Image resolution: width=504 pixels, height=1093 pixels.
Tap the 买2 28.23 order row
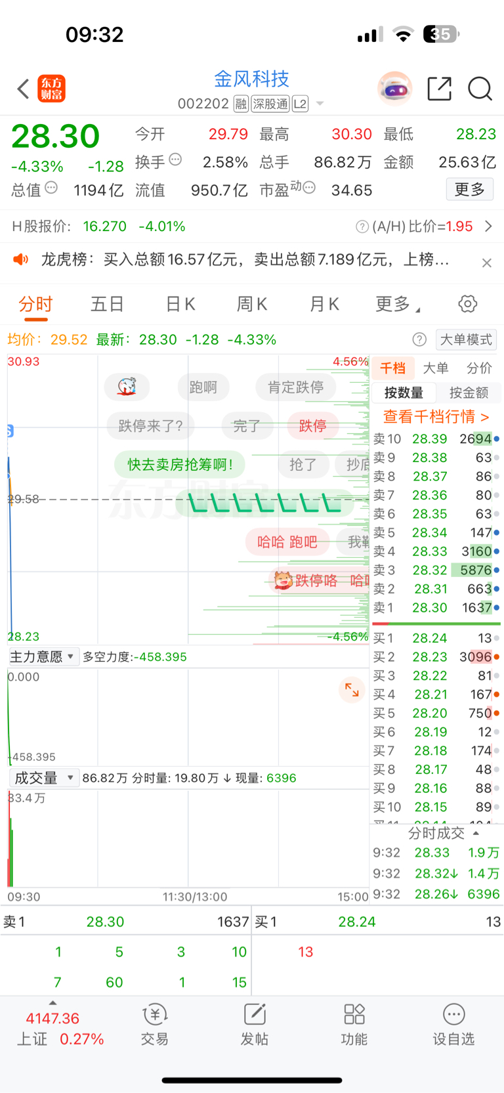pyautogui.click(x=436, y=657)
